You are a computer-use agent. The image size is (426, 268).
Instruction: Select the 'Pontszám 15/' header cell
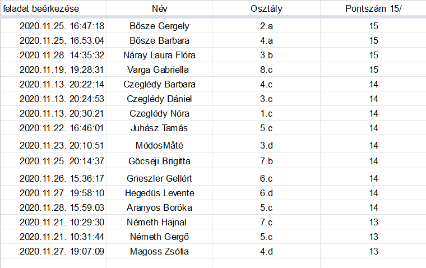point(373,8)
